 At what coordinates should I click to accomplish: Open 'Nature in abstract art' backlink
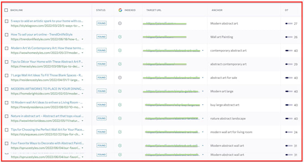(x=47, y=116)
